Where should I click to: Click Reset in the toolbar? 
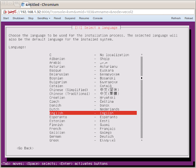57,18
